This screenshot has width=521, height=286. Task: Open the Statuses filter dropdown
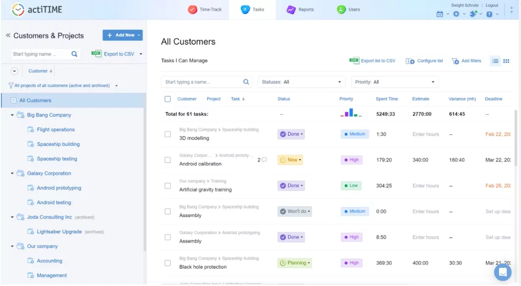(x=302, y=82)
